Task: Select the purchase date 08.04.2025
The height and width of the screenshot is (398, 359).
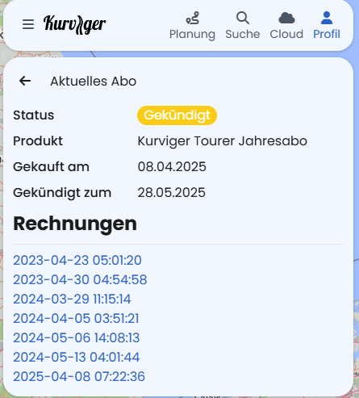Action: click(172, 166)
